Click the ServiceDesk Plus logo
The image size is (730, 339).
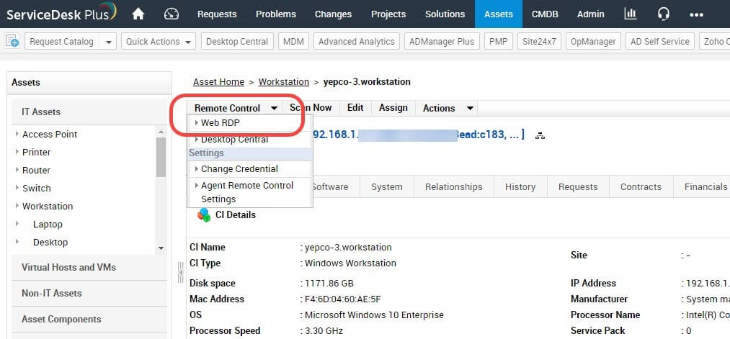pyautogui.click(x=61, y=13)
